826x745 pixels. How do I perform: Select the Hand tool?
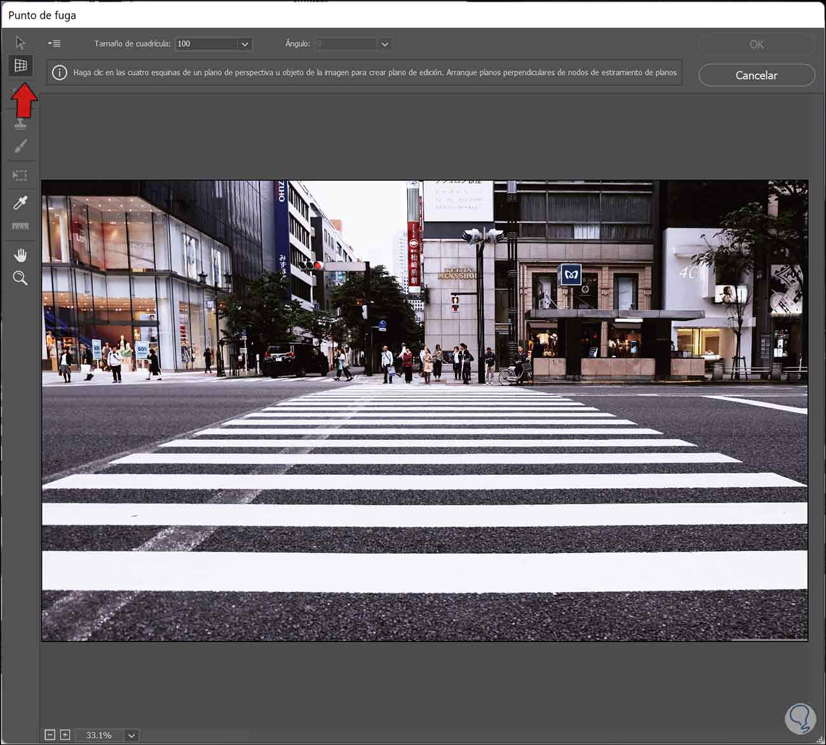[x=20, y=255]
